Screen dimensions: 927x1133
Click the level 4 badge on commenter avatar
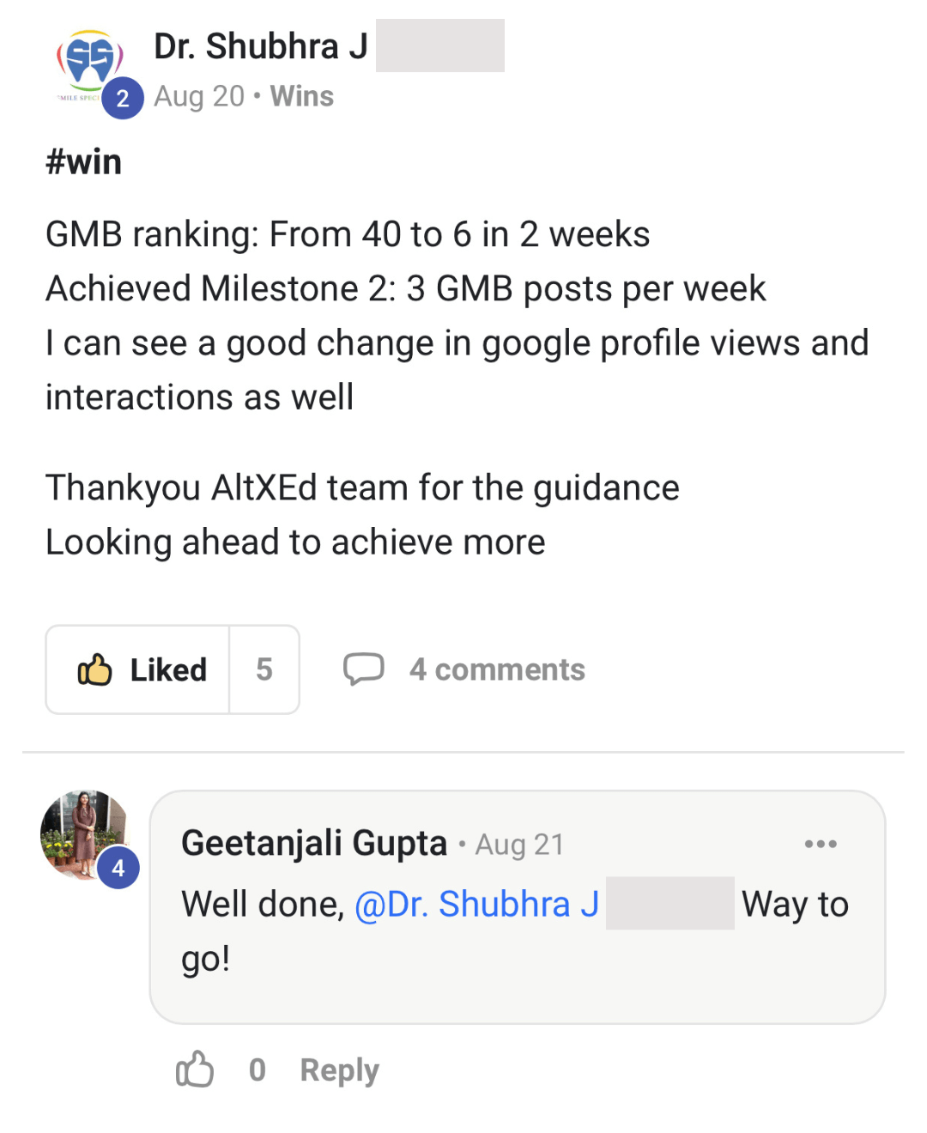[118, 868]
